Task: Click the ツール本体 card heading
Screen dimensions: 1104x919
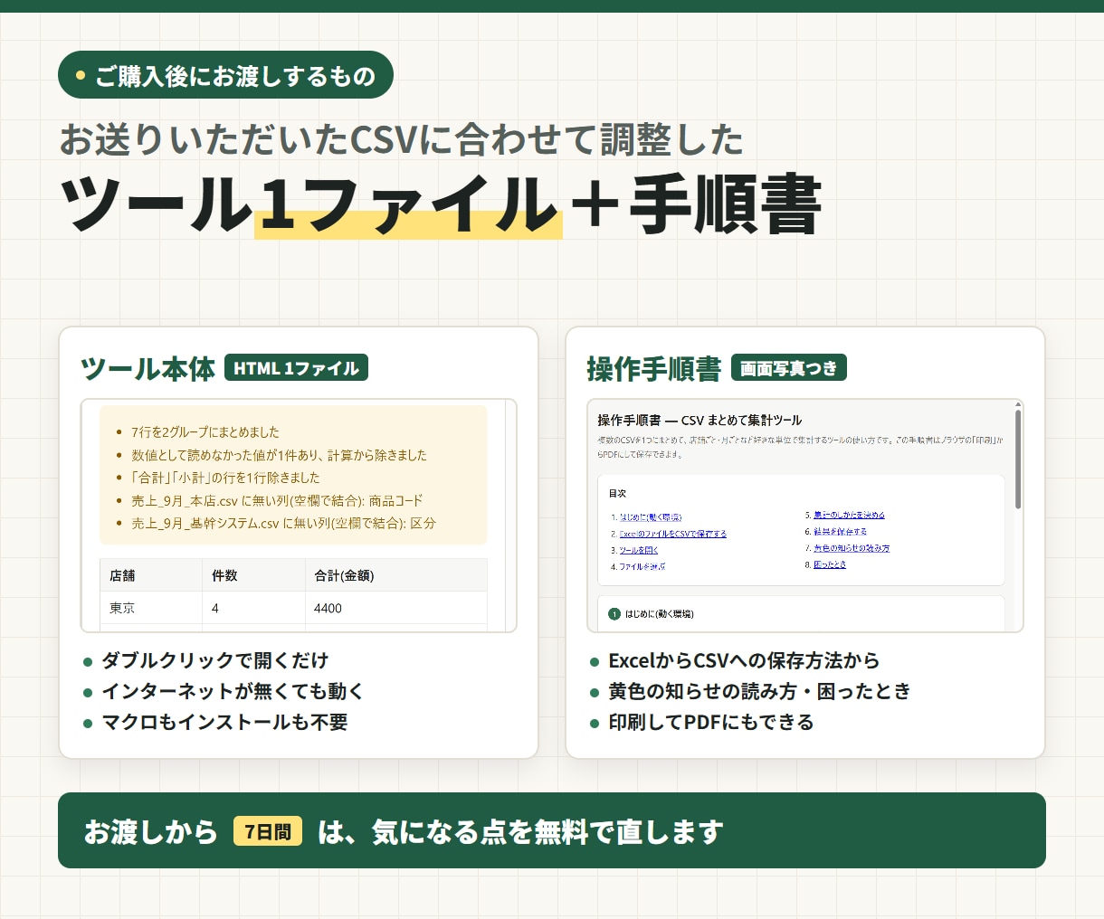Action: [x=148, y=368]
